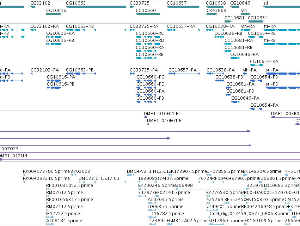Open EST RP001031052.5prime
This screenshot has height=226, width=300.
pyautogui.click(x=70, y=185)
